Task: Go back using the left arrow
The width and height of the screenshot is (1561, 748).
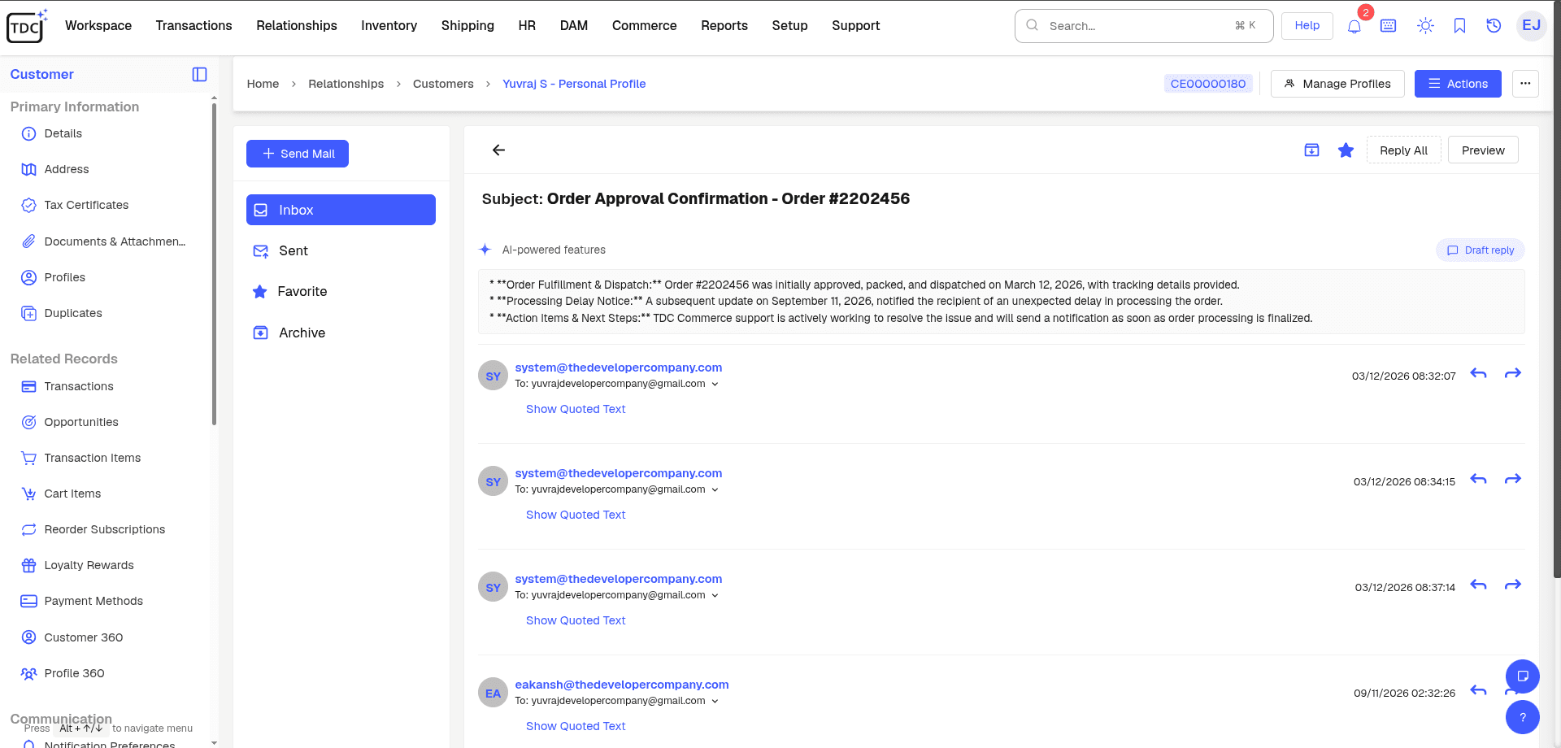Action: click(x=498, y=150)
